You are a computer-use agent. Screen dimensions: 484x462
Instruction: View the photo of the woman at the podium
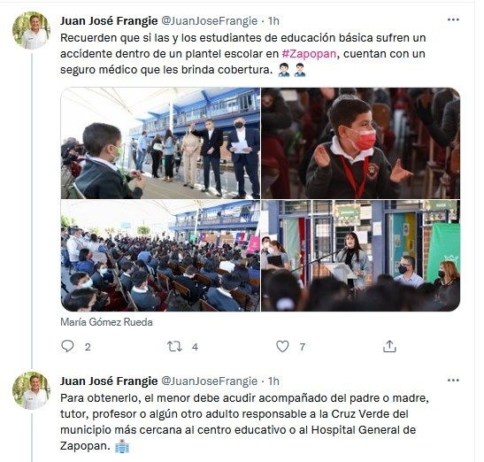pos(360,256)
